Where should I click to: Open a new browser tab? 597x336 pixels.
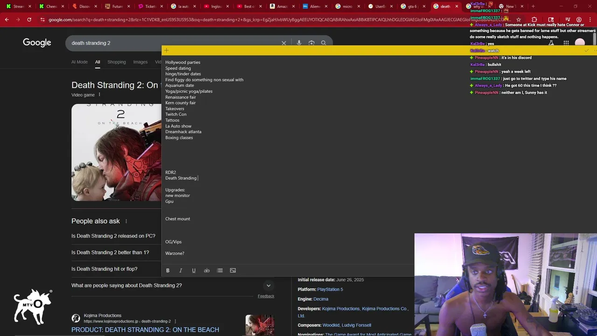coord(533,7)
